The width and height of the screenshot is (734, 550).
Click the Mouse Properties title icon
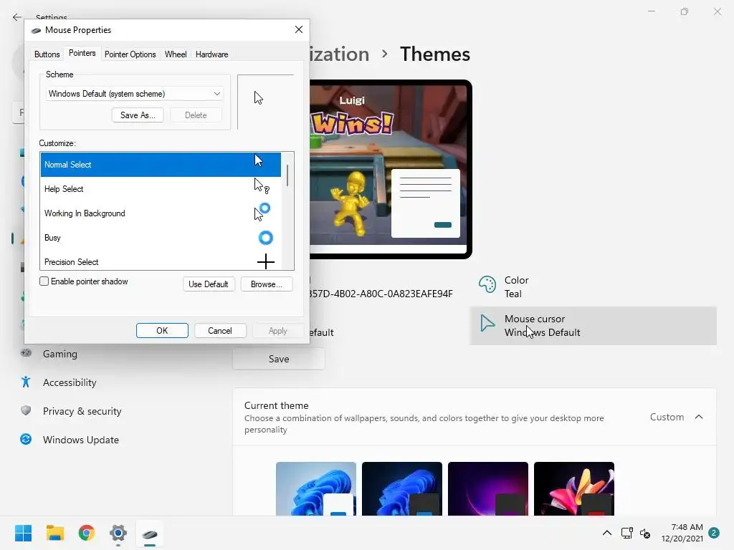(x=36, y=30)
